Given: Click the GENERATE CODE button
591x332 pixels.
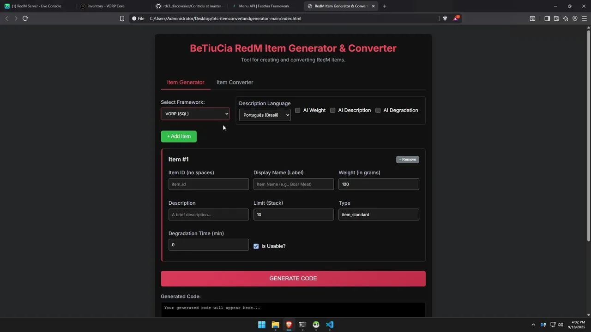Looking at the screenshot, I should pyautogui.click(x=293, y=279).
